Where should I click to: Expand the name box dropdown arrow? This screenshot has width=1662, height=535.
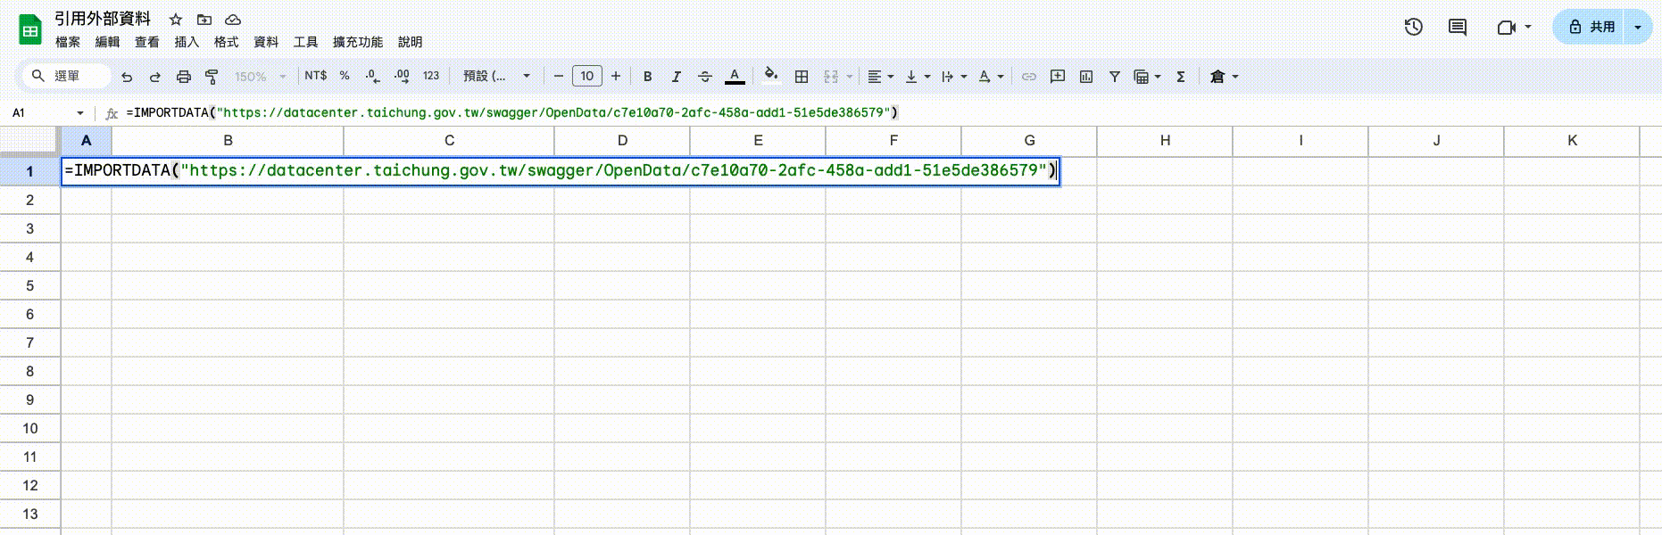[80, 113]
